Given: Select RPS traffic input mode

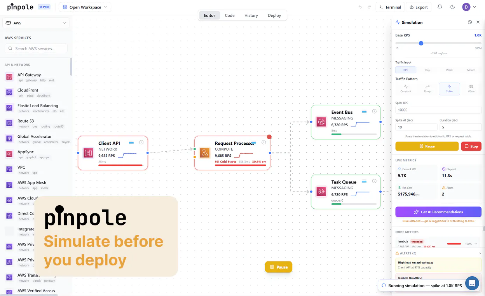Looking at the screenshot, I should point(406,70).
